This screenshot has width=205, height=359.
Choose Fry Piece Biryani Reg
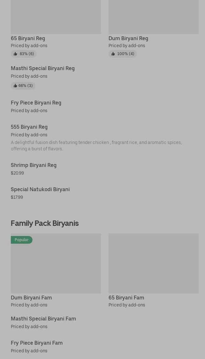pos(36,103)
